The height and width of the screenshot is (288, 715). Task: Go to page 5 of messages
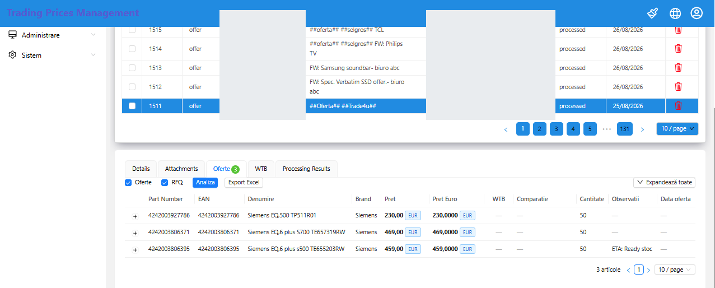tap(590, 129)
